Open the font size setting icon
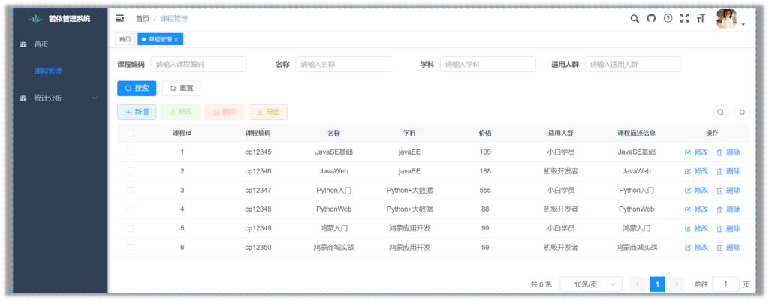 701,18
